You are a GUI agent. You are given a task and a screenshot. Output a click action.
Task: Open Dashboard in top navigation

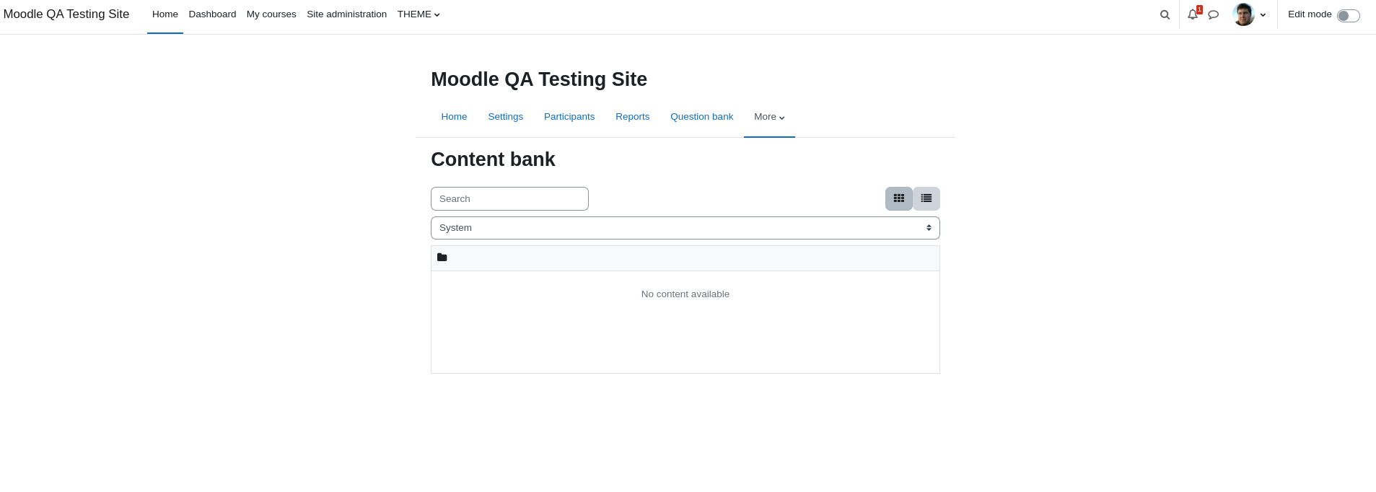pos(212,14)
